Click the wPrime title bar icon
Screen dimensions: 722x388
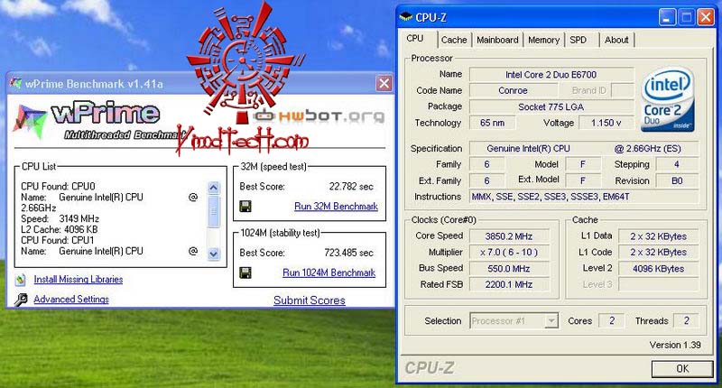tap(16, 84)
